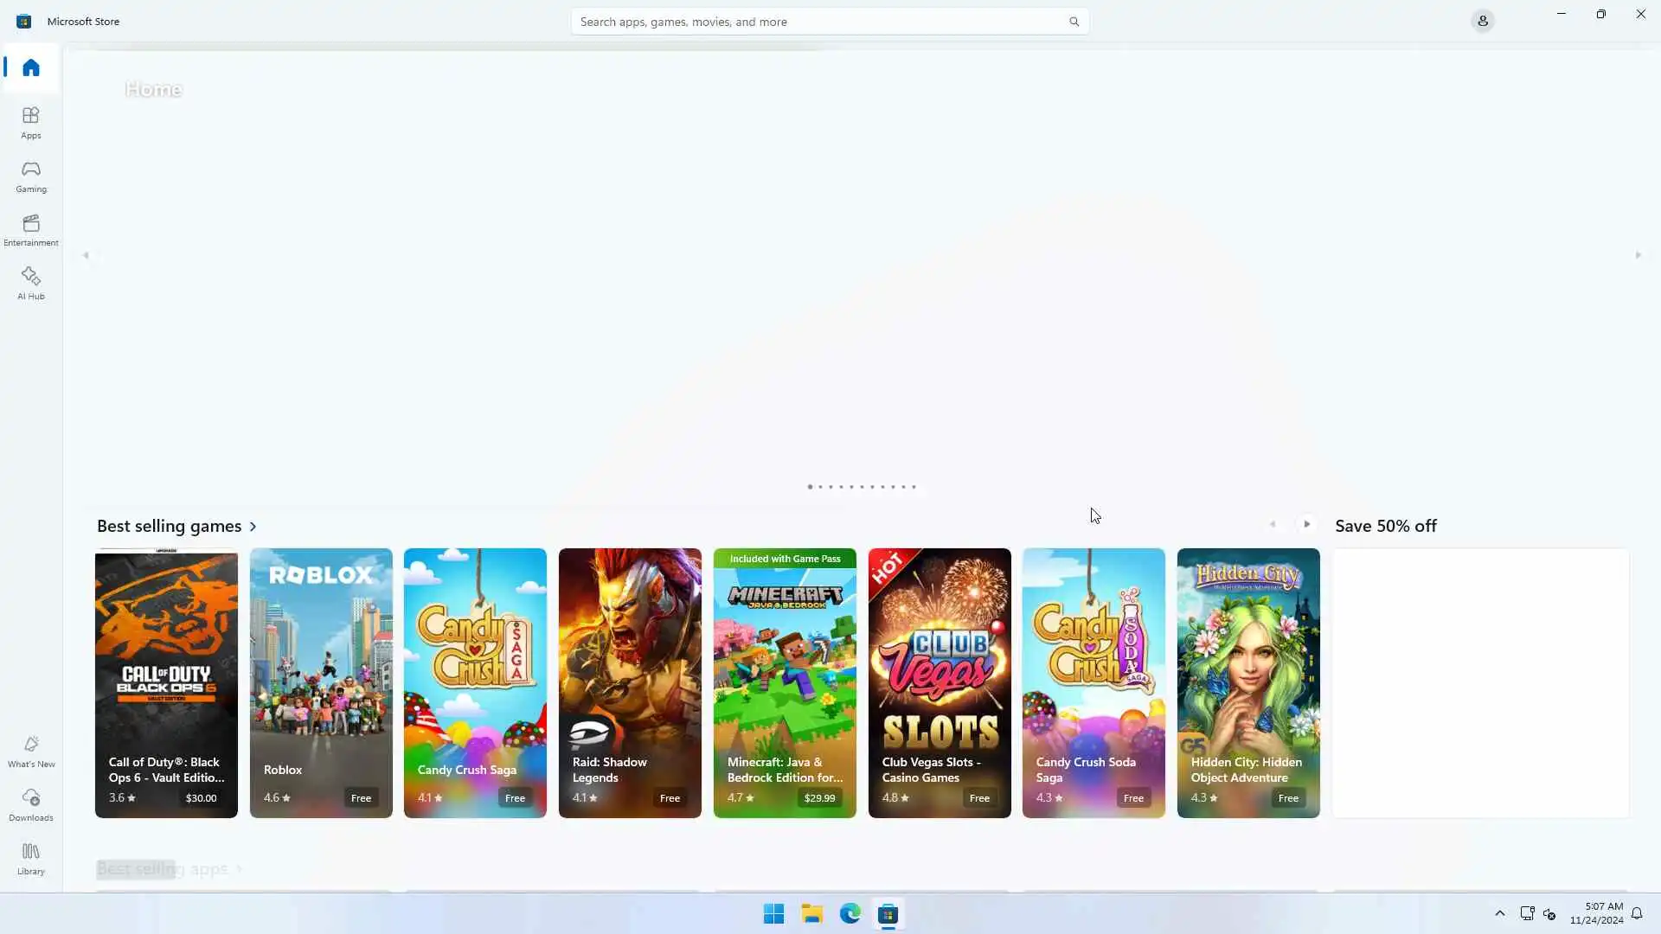Open What's New in sidebar
Viewport: 1661px width, 934px height.
(31, 751)
